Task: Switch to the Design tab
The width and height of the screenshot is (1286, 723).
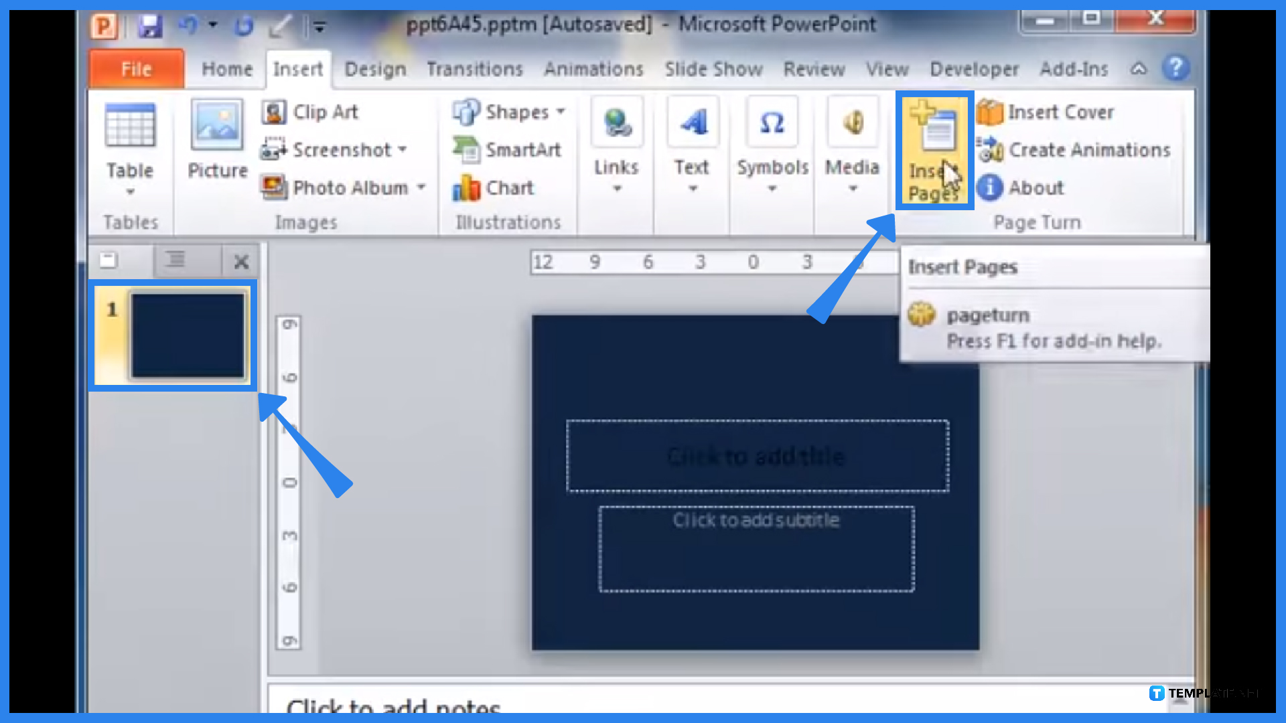Action: [x=375, y=68]
